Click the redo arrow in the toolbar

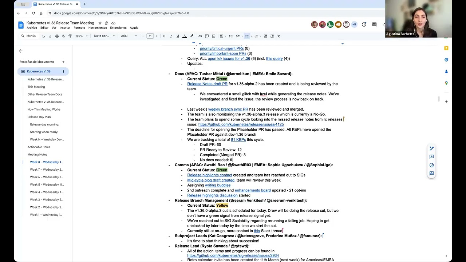(50, 36)
